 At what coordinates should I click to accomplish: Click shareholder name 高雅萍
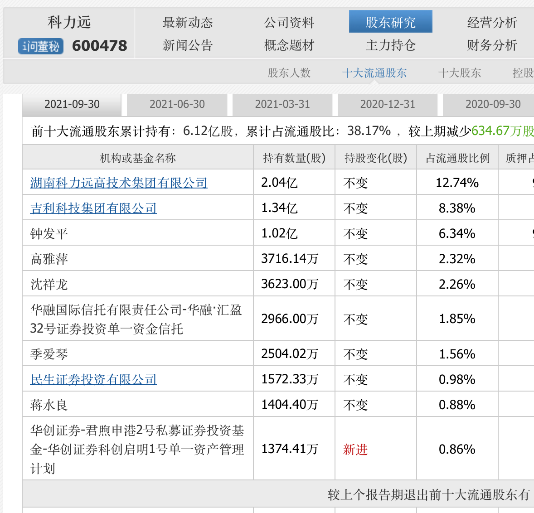click(49, 259)
